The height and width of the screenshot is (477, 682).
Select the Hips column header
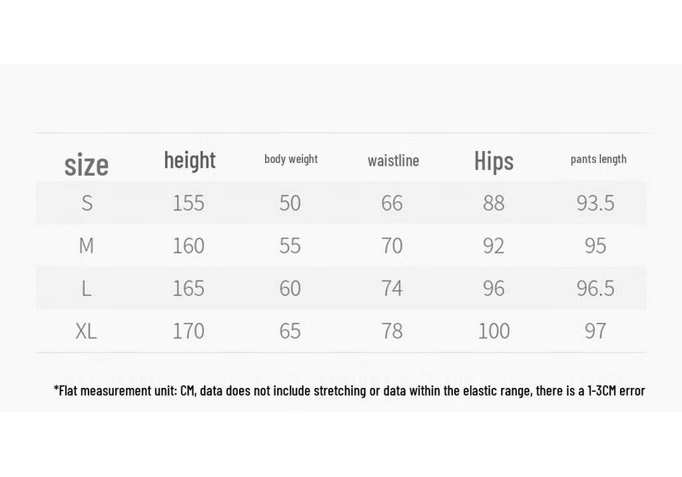pos(494,162)
